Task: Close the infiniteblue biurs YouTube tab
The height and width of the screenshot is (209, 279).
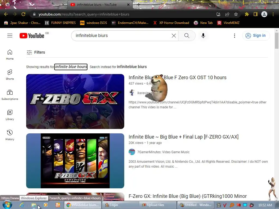Action: (128, 5)
